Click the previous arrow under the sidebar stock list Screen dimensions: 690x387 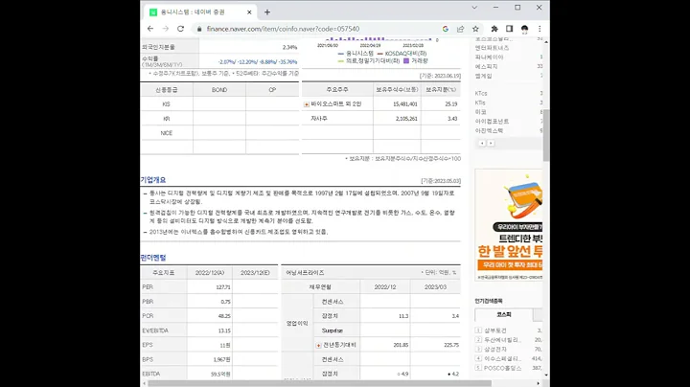(482, 144)
